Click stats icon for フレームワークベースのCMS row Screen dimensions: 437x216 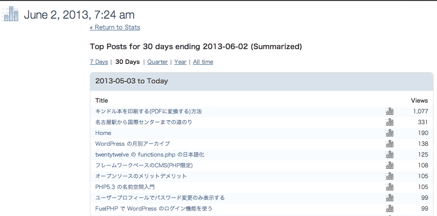[389, 165]
